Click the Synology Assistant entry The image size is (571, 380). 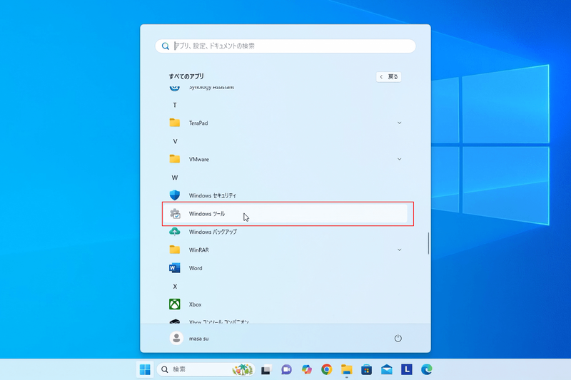click(x=285, y=87)
